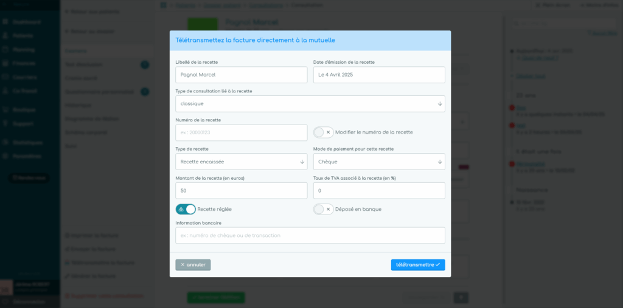Expand the Type de consultation dropdown
The height and width of the screenshot is (308, 623).
click(310, 104)
